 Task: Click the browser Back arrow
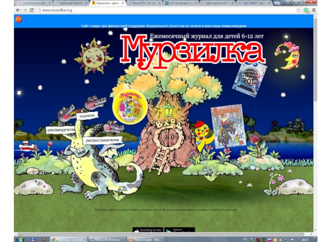click(x=18, y=10)
